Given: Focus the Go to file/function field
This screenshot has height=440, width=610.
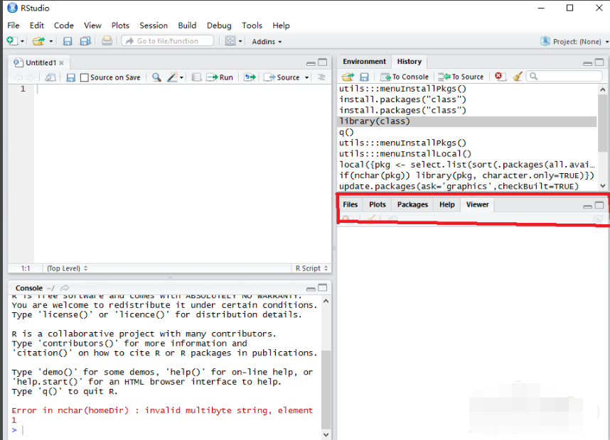Looking at the screenshot, I should point(168,40).
